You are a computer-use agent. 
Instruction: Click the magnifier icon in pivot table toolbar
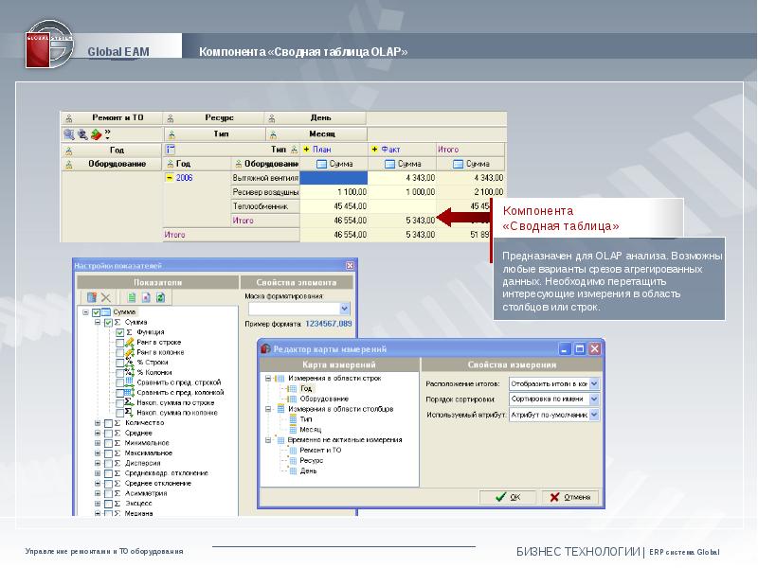pyautogui.click(x=69, y=134)
